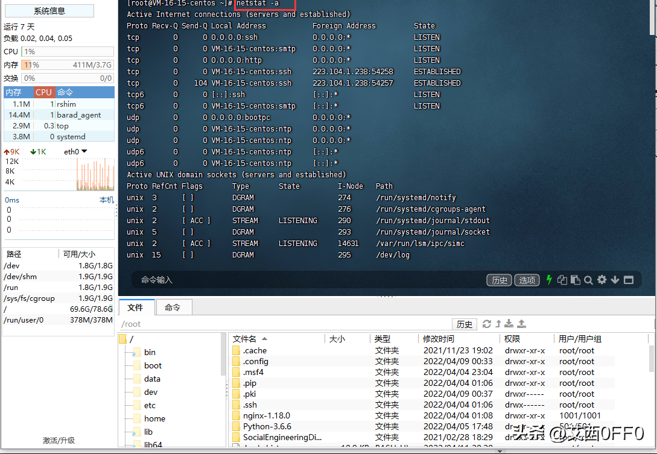Click into the 命令输入 command field
Screen dimensions: 657x454
pyautogui.click(x=308, y=280)
